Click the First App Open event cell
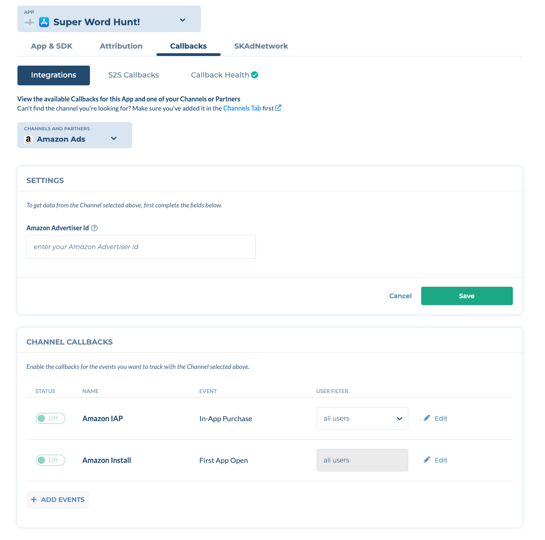 point(223,460)
